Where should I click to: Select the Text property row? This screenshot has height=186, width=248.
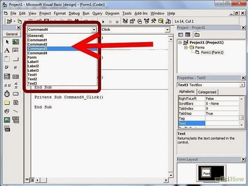pos(208,123)
